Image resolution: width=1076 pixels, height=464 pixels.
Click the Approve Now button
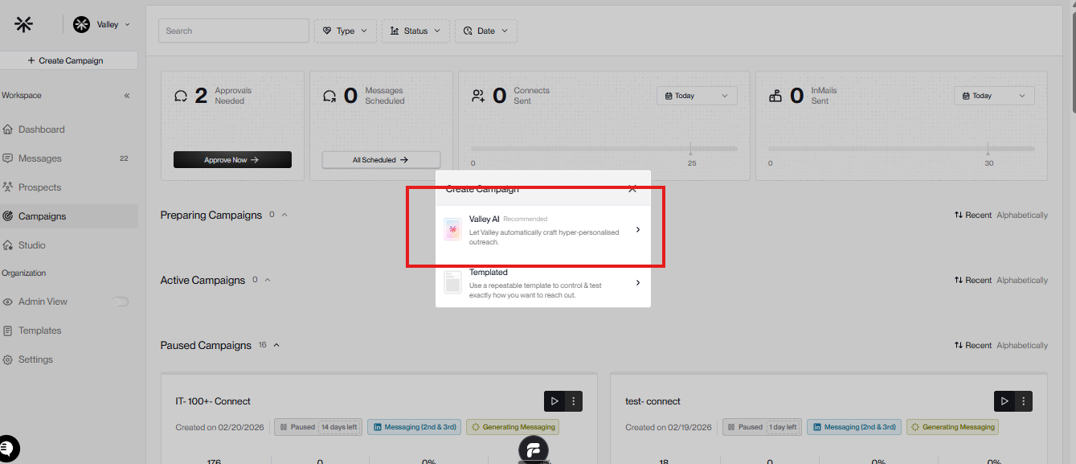[232, 160]
